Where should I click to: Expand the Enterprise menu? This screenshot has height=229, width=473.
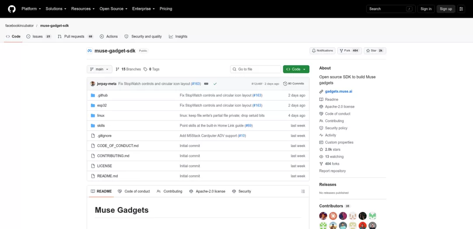144,9
